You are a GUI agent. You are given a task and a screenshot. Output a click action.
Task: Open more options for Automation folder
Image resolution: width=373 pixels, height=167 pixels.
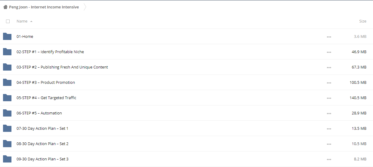click(x=329, y=114)
